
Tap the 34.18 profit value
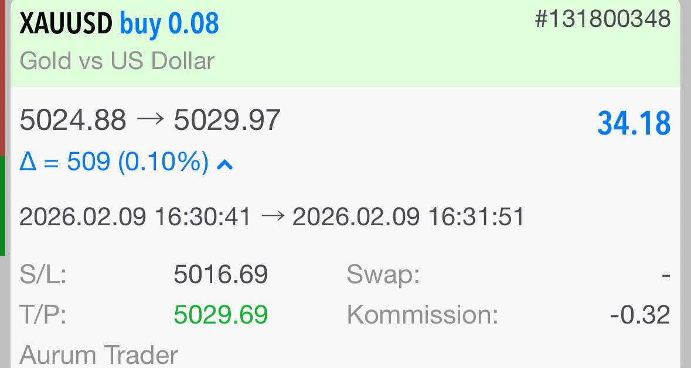click(x=634, y=124)
